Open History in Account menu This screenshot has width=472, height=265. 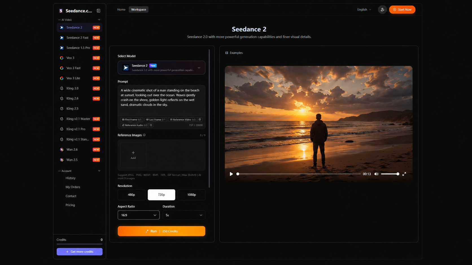71,178
